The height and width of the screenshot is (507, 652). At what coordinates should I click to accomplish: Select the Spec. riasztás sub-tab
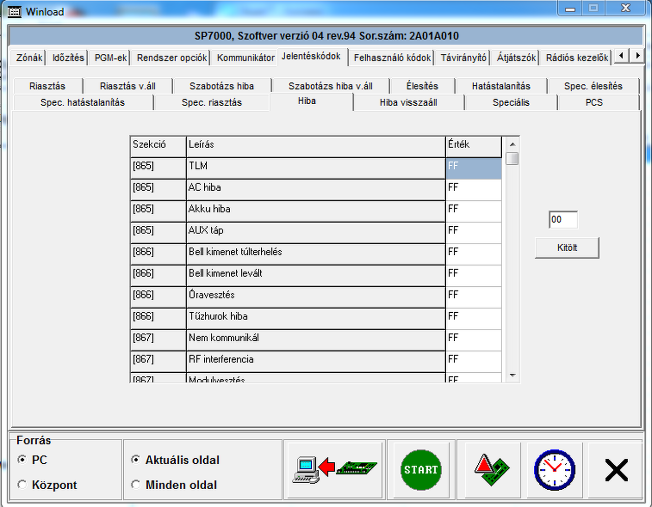pyautogui.click(x=212, y=102)
